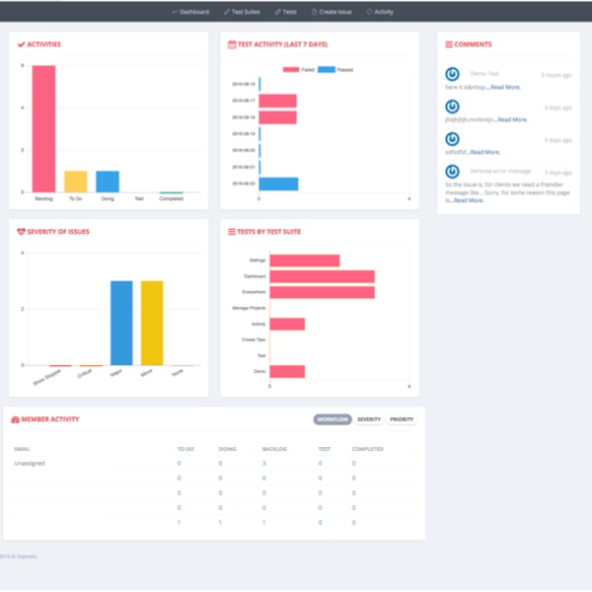
Task: Toggle the Passed legend swatch in Test Activity
Action: (x=327, y=69)
